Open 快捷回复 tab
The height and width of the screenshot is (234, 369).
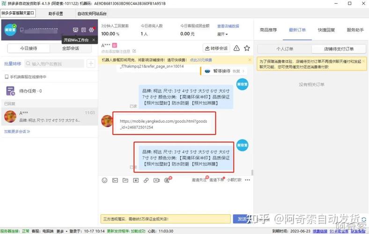pyautogui.click(x=326, y=30)
